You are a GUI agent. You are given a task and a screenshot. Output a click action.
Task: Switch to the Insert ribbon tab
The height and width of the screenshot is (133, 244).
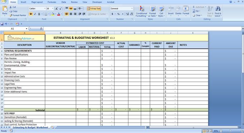23,2
